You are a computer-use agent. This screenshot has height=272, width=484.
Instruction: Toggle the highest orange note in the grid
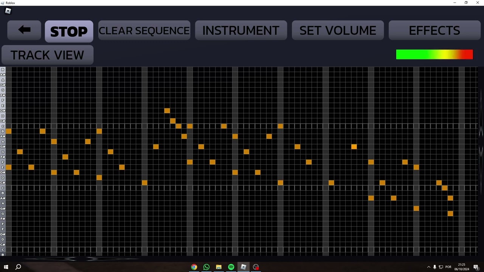pyautogui.click(x=167, y=111)
